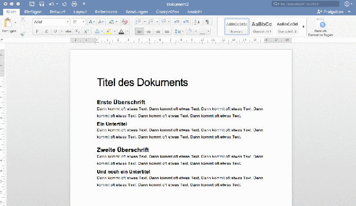Open the Arial font name dropdown
Viewport: 356px width, 206px height.
click(68, 22)
